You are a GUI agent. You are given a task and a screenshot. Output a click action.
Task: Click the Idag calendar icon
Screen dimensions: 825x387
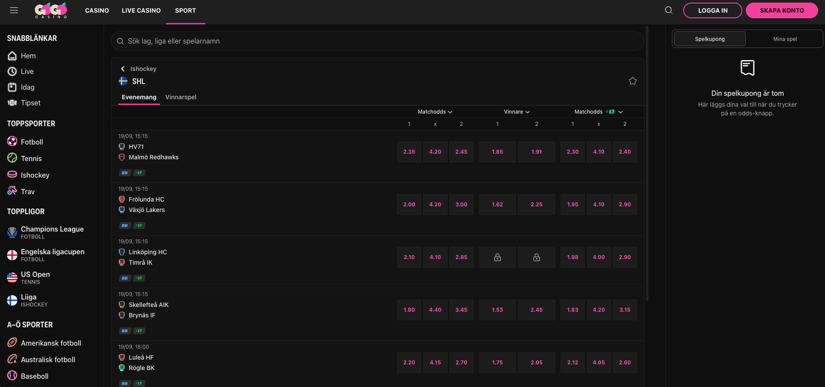tap(12, 87)
